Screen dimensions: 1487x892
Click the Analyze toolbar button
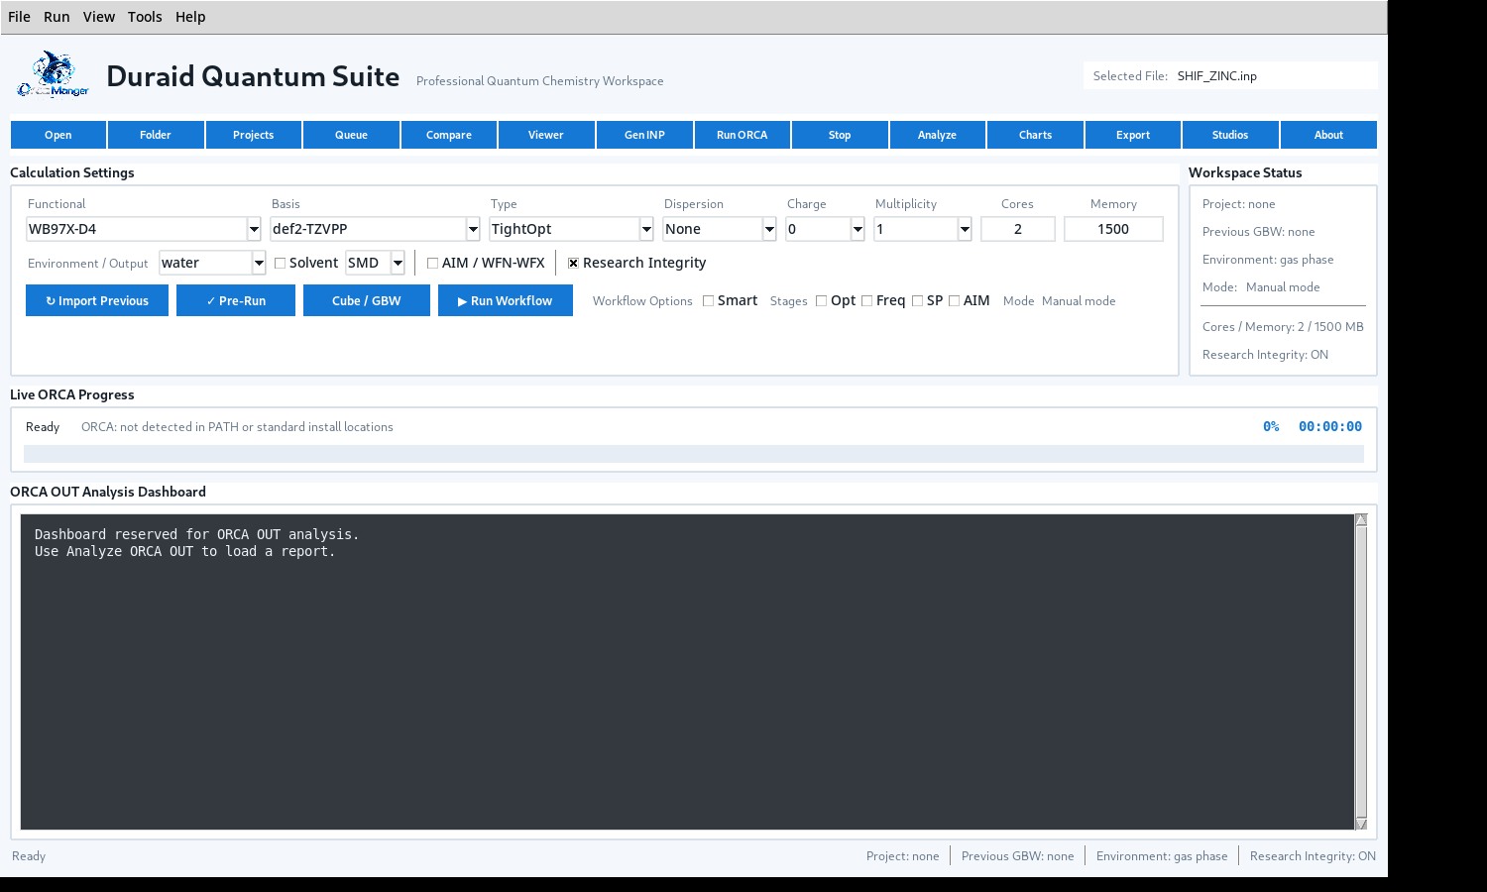pyautogui.click(x=938, y=135)
